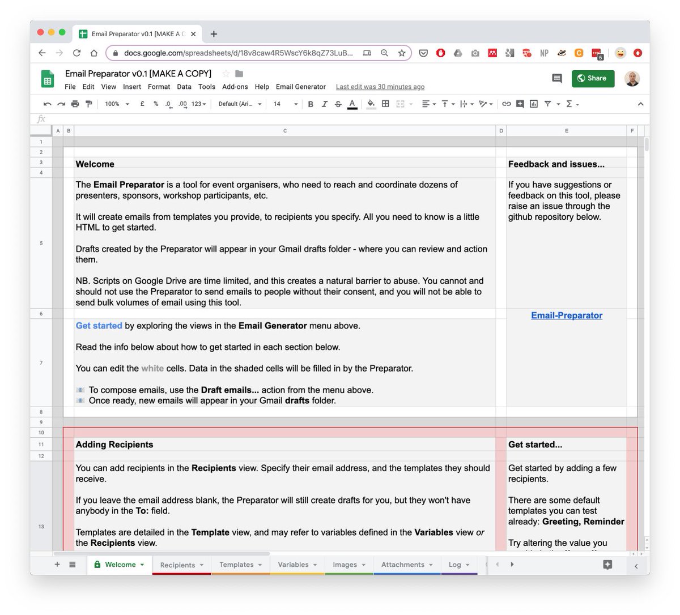The image size is (680, 615).
Task: Insert a comment from toolbar
Action: (x=520, y=104)
